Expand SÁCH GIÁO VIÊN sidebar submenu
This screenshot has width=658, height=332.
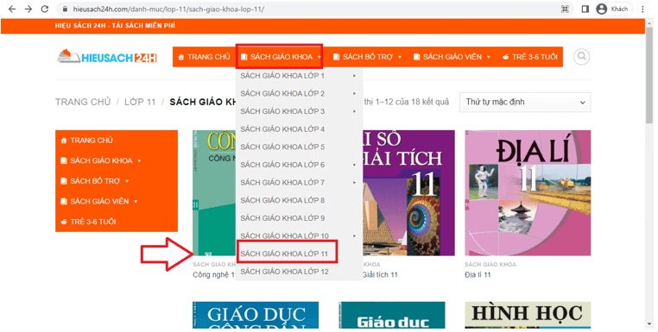(x=99, y=201)
